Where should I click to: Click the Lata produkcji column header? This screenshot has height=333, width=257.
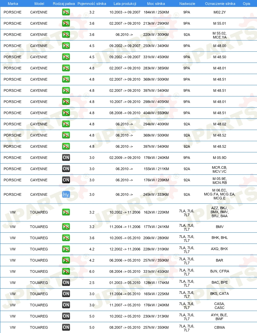[x=125, y=4]
